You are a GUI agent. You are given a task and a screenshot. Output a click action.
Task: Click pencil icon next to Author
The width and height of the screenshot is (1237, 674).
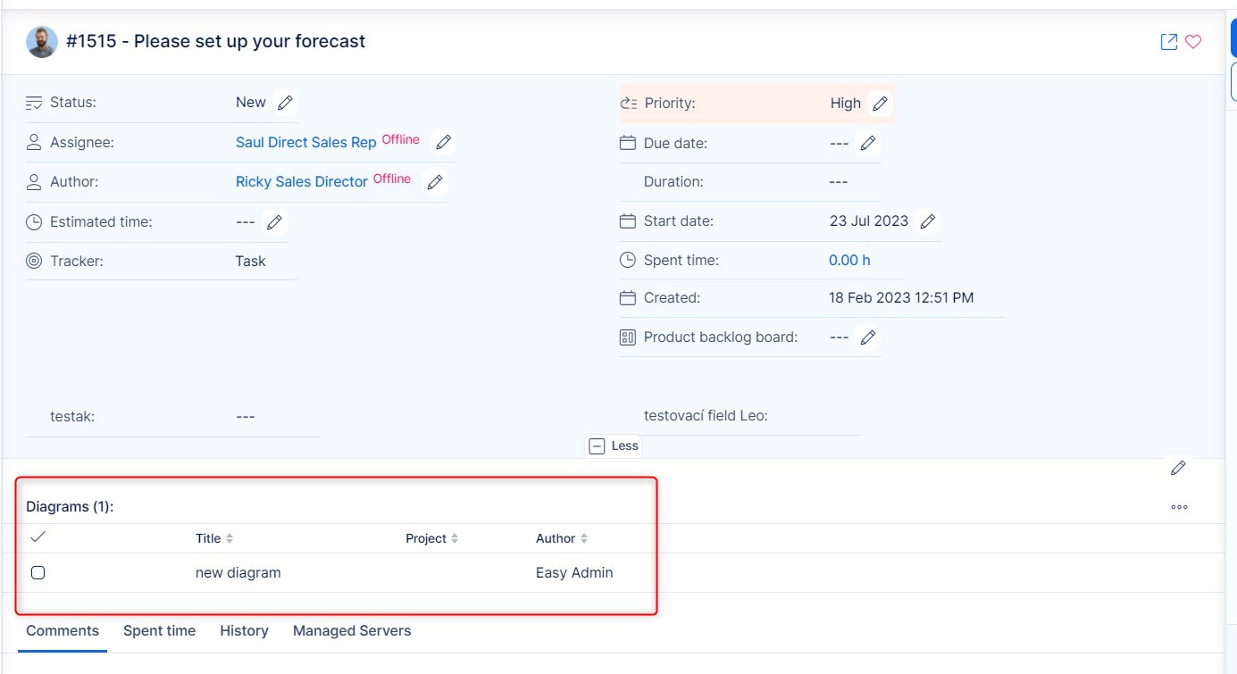pyautogui.click(x=435, y=182)
